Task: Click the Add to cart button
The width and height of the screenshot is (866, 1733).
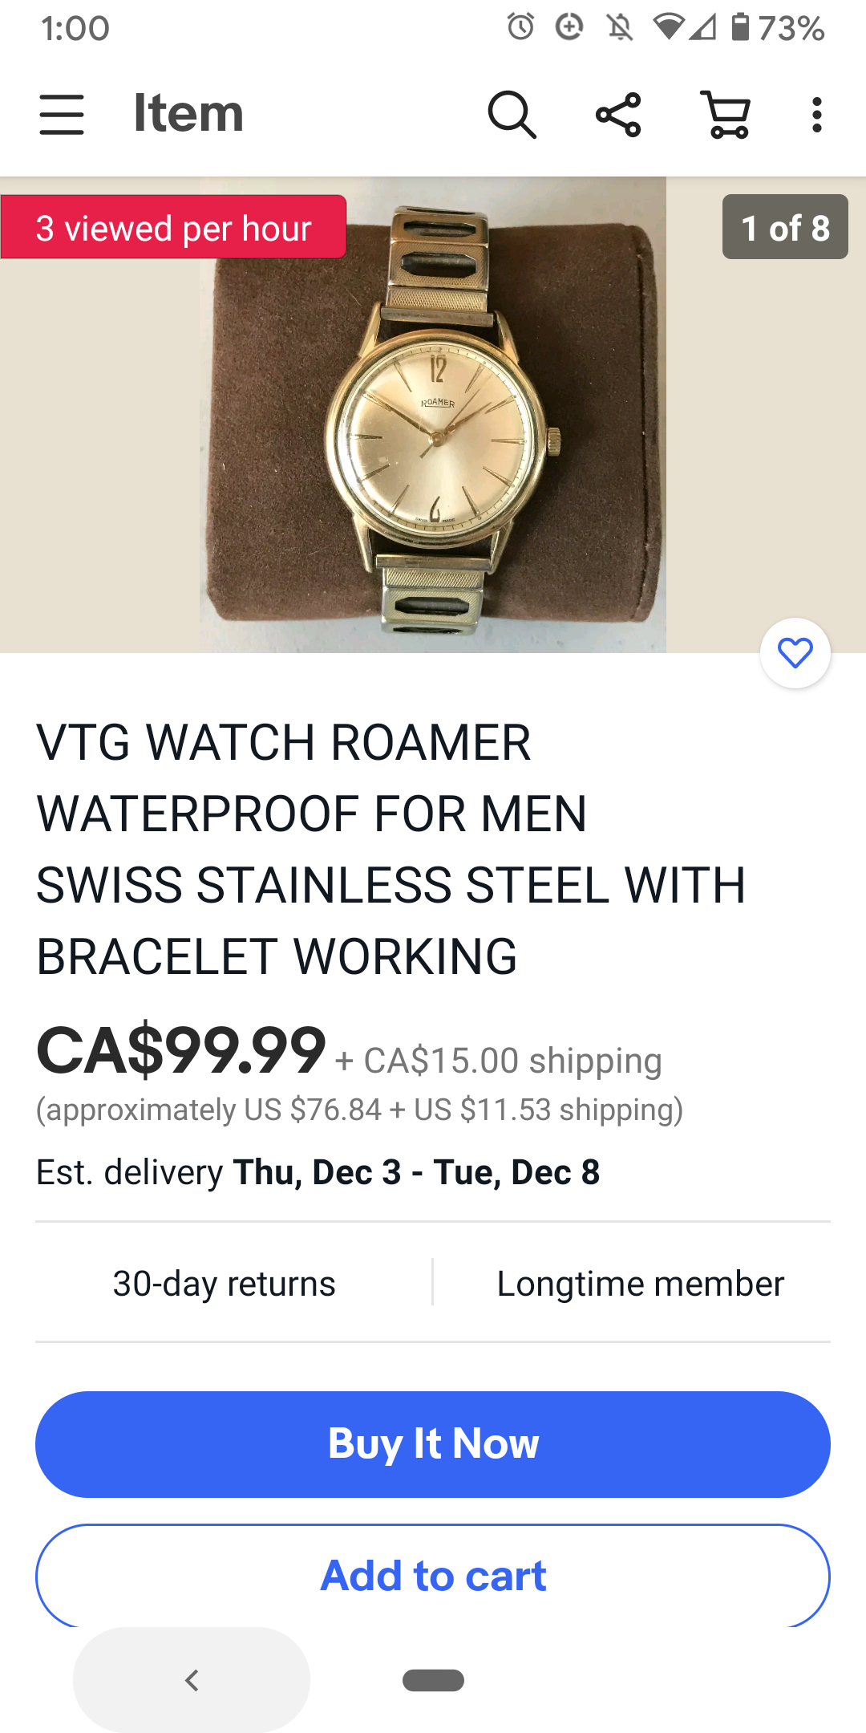Action: [x=433, y=1576]
